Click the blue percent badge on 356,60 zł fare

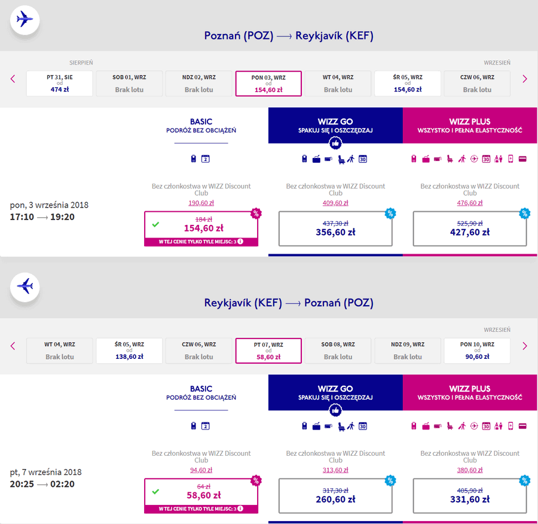click(x=390, y=213)
